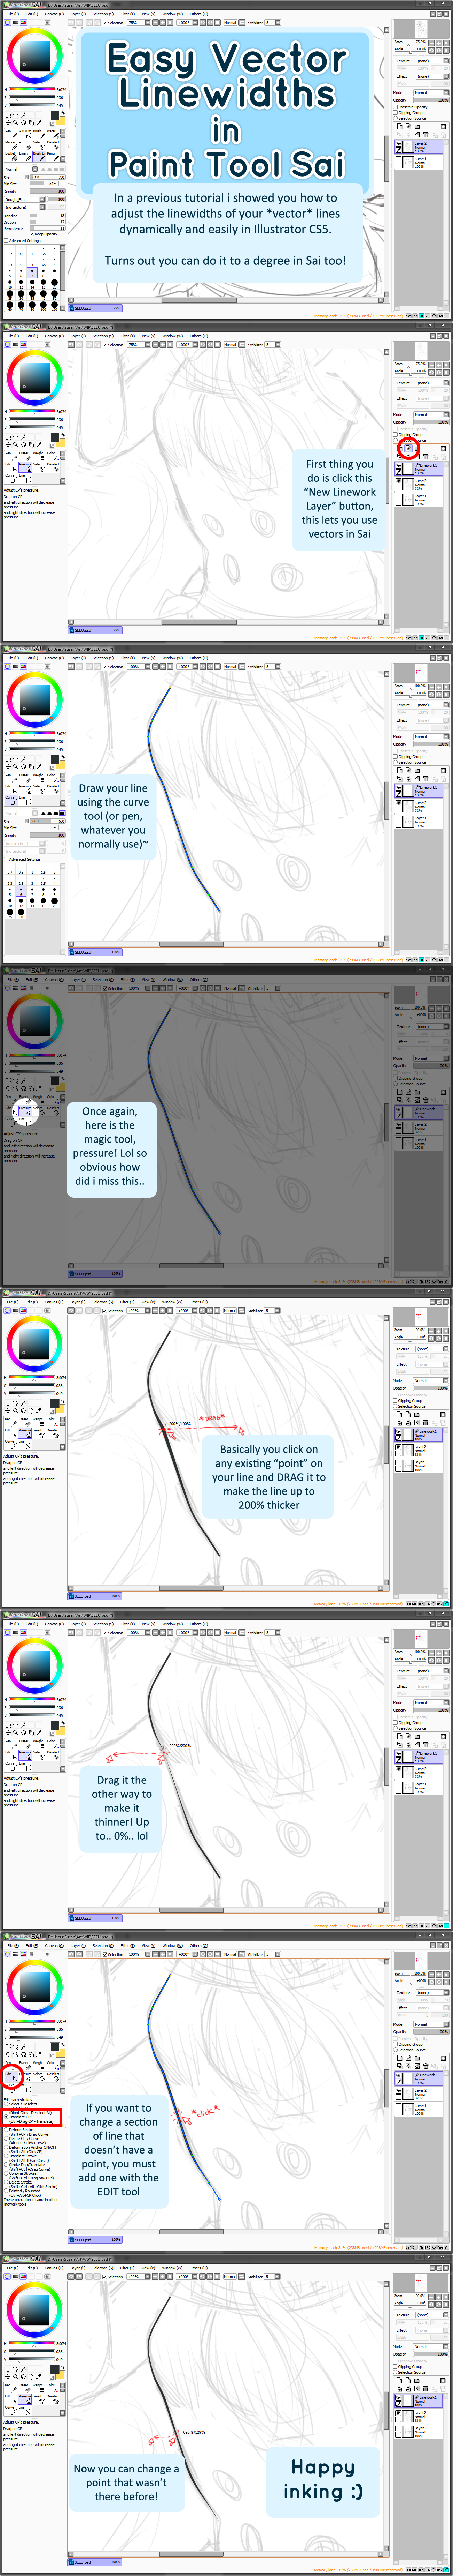Hide Layer2 via eye icon in title panel screenshot
The width and height of the screenshot is (453, 2576).
pos(398,144)
